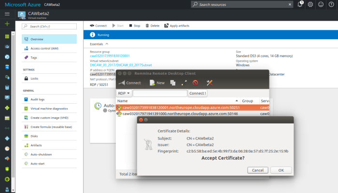
Task: Select the caw...391000 port 50146 connection row
Action: (x=193, y=113)
